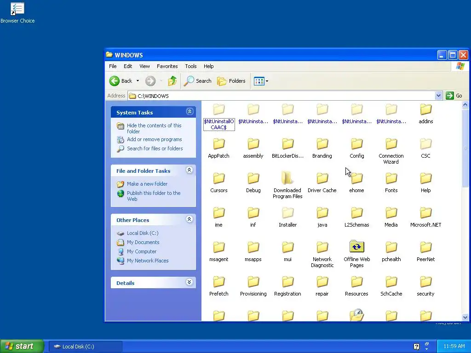The height and width of the screenshot is (353, 471).
Task: Open My Computer link
Action: click(142, 251)
